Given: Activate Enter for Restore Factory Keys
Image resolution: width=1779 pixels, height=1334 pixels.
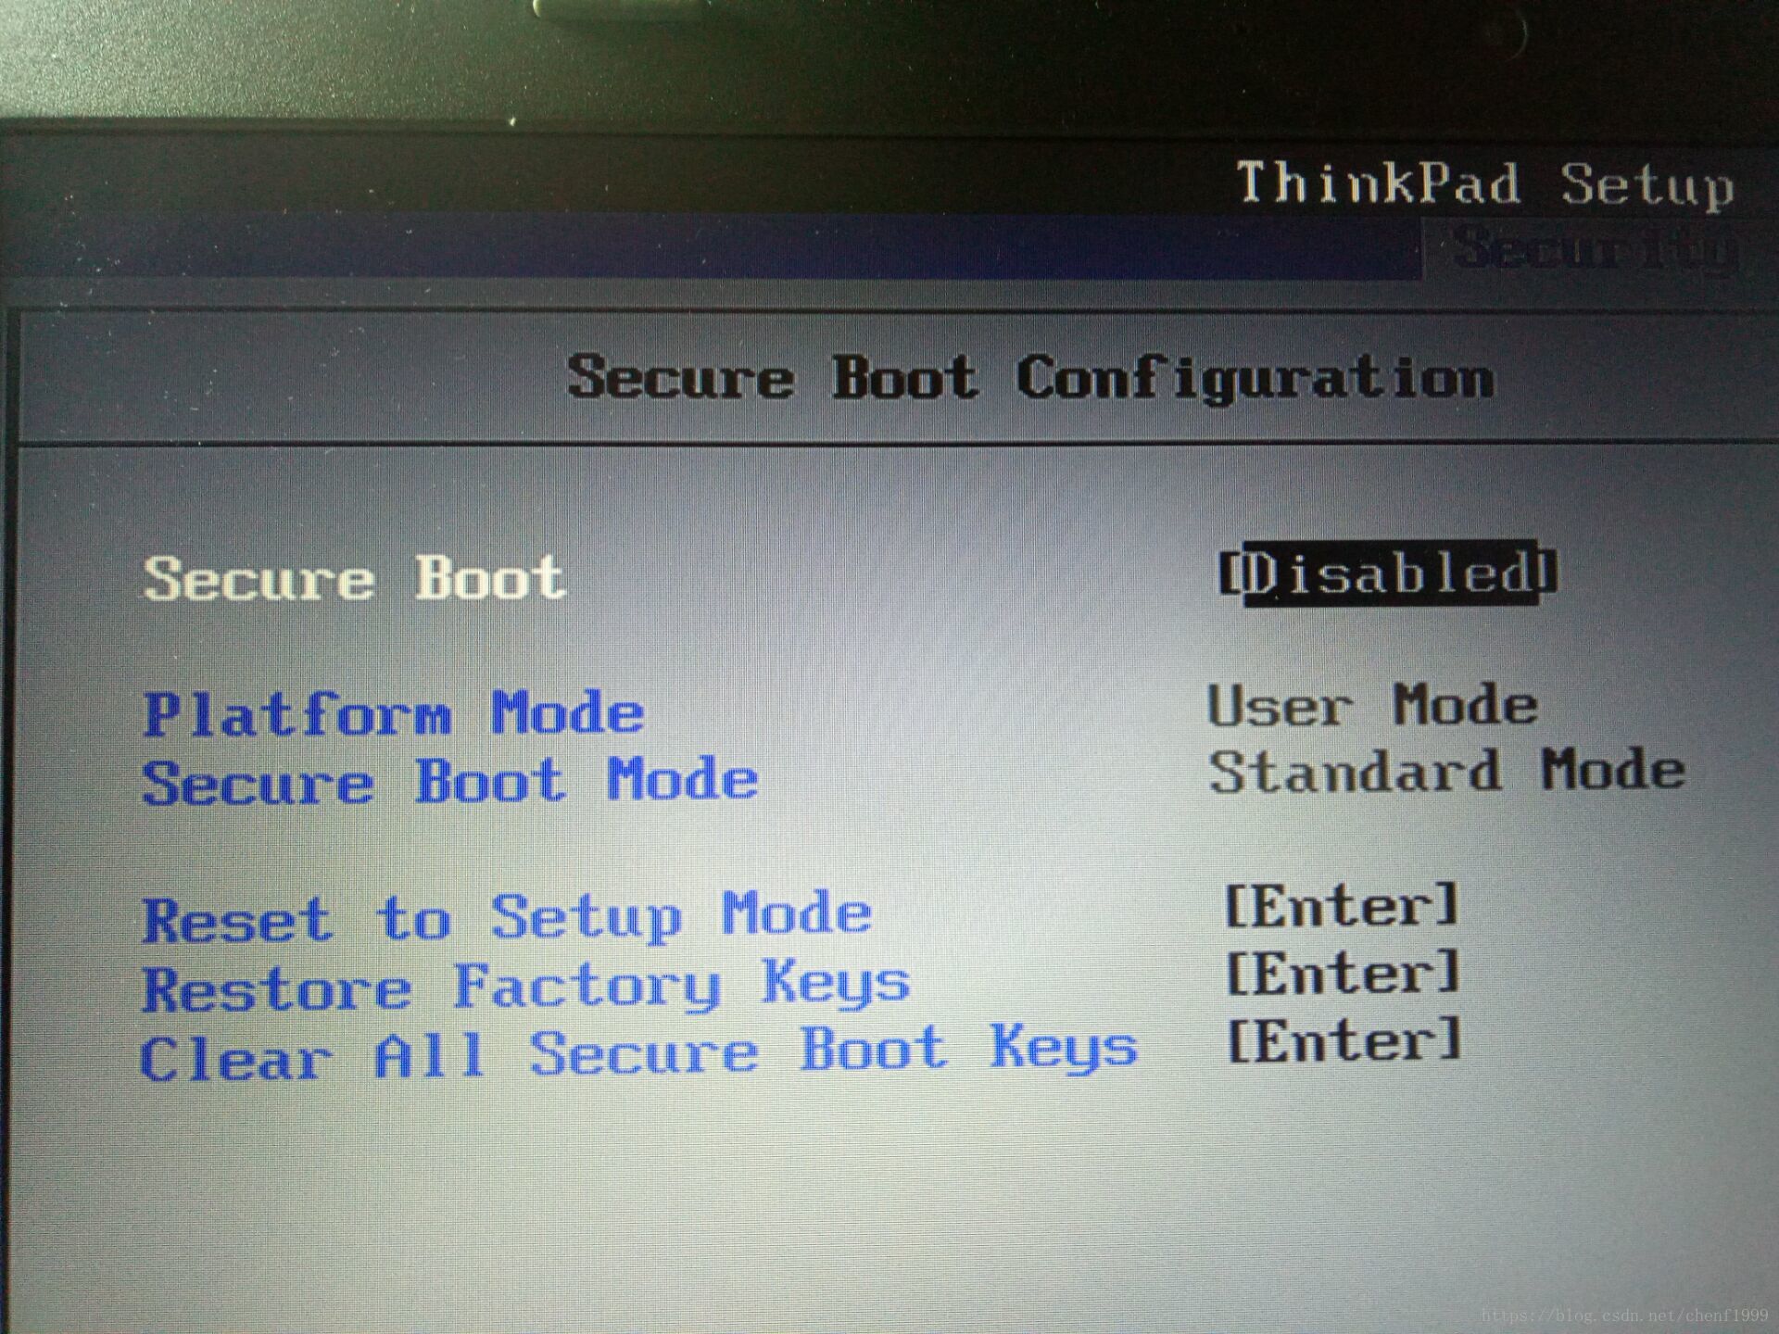Looking at the screenshot, I should [1344, 973].
